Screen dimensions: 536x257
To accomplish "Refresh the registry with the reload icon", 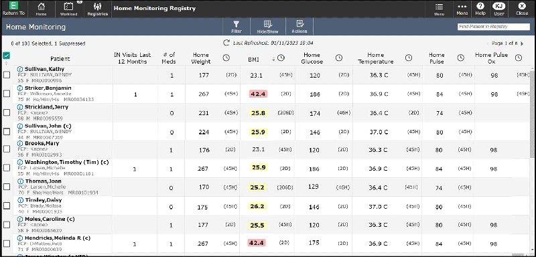I will click(x=226, y=43).
